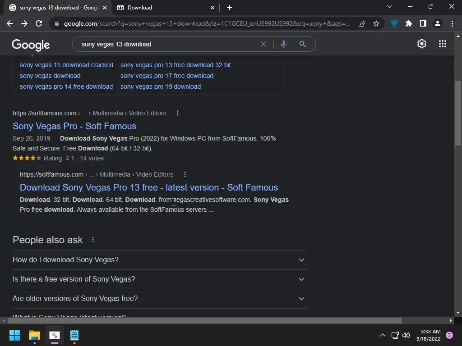
Task: Expand 'Are older versions of Sony Vegas free?'
Action: 159,299
